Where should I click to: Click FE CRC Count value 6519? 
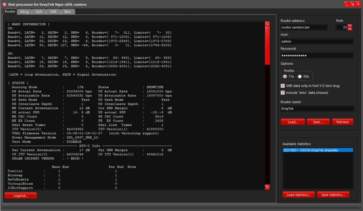(159, 116)
